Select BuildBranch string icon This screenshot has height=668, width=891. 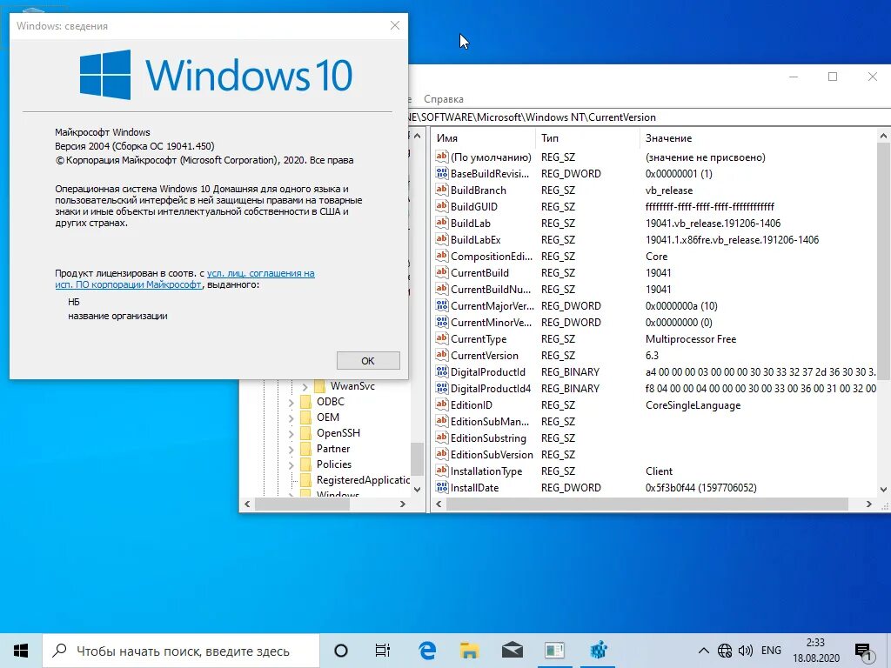click(441, 190)
